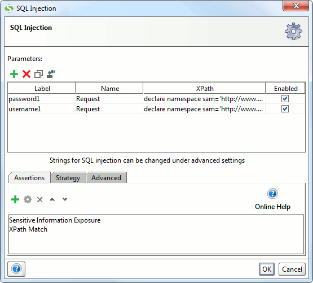Click the XPath column header
313x283 pixels.
tap(204, 88)
